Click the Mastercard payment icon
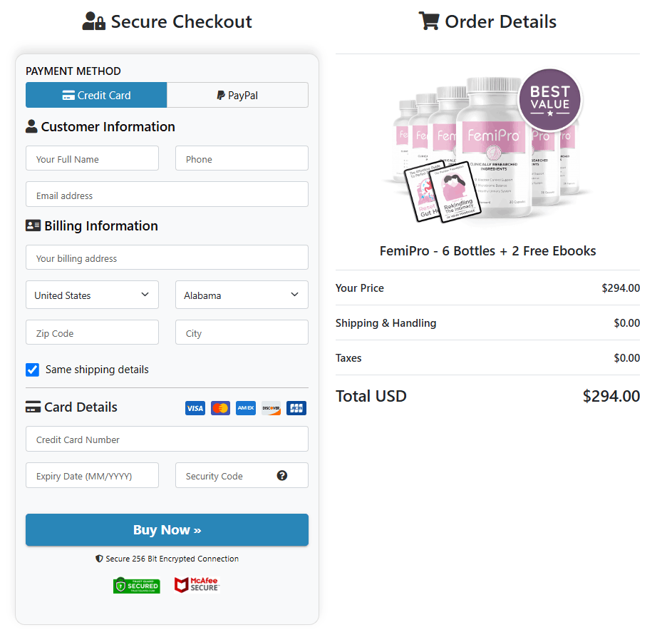Viewport: 662px width, 635px height. point(220,407)
